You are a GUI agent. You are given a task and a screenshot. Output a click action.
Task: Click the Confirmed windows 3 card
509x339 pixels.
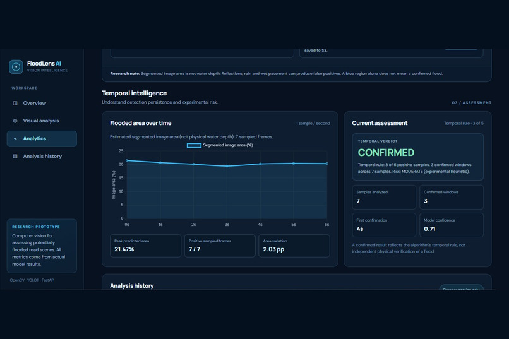tap(452, 197)
